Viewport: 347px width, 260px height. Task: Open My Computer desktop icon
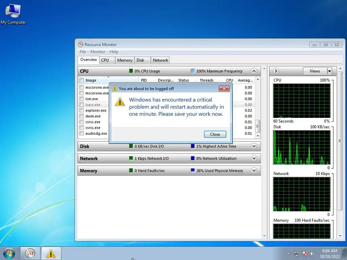(13, 14)
